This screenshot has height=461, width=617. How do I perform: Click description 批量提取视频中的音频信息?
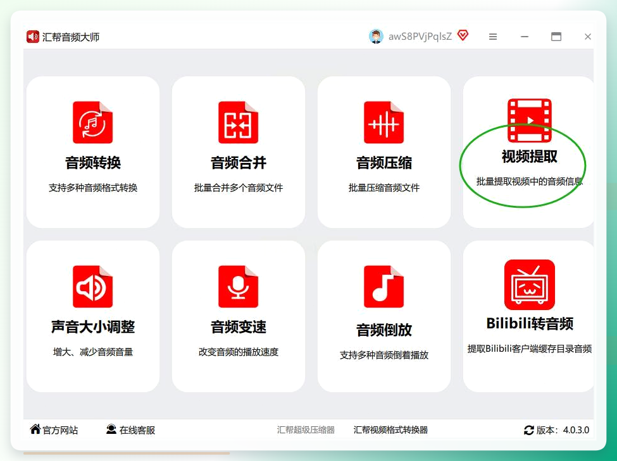(x=530, y=181)
